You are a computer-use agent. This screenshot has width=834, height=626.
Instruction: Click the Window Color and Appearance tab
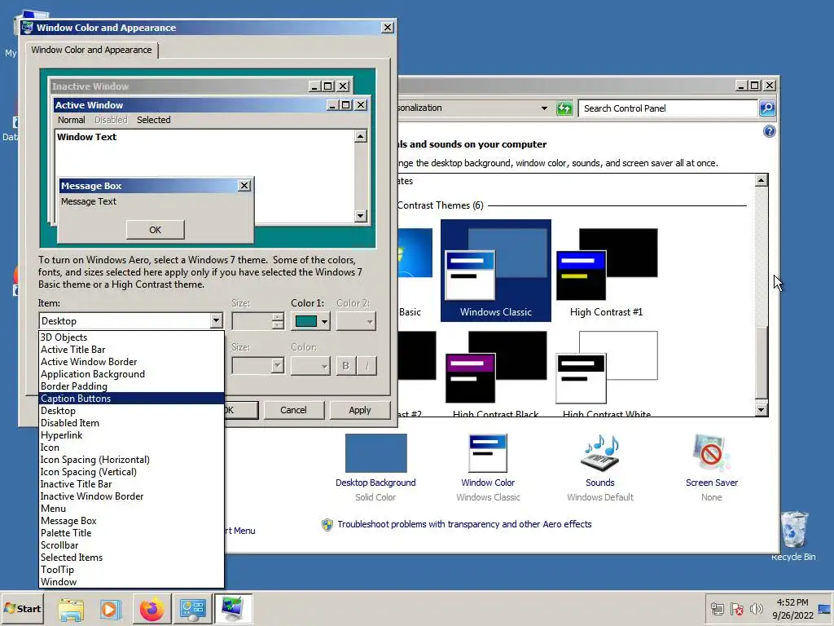[91, 50]
